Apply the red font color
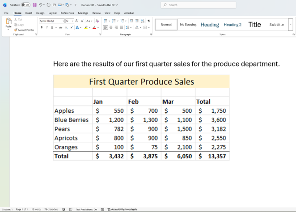The height and width of the screenshot is (212, 296). pyautogui.click(x=94, y=28)
